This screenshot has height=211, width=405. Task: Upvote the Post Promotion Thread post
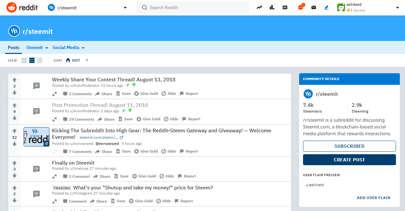15,105
